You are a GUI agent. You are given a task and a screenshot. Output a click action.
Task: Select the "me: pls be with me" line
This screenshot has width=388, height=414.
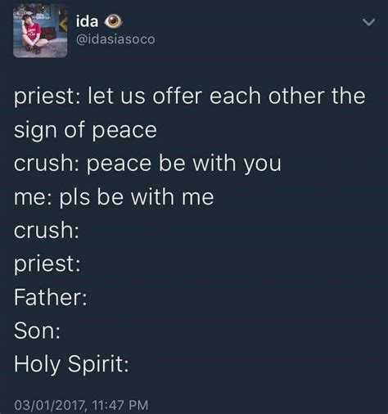(x=114, y=197)
